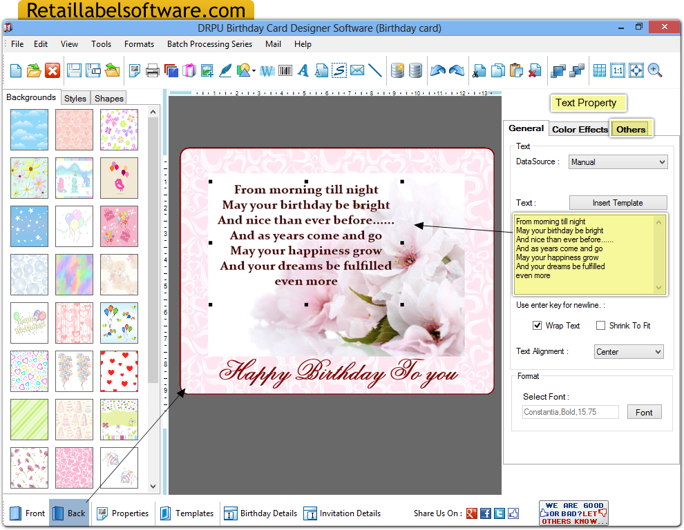This screenshot has width=684, height=530.
Task: Click the Insert Template button
Action: (618, 202)
